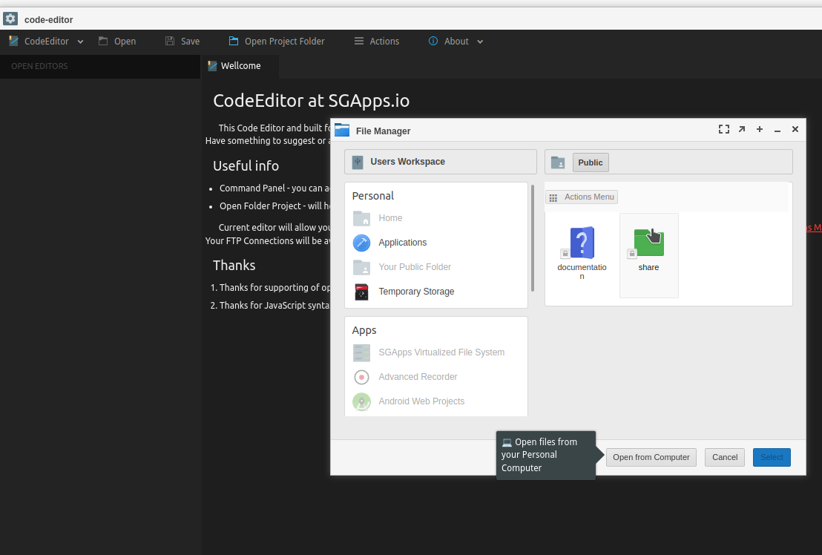Click the Cancel button
822x555 pixels.
point(725,458)
